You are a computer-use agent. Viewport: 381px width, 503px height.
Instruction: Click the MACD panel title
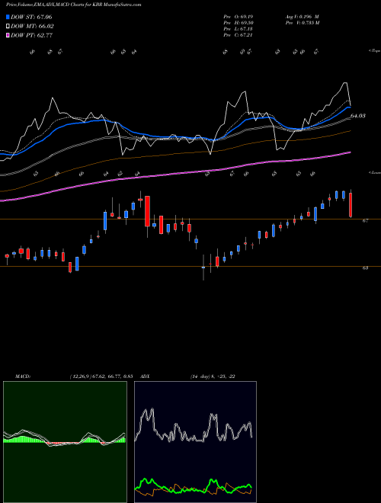[x=23, y=376]
